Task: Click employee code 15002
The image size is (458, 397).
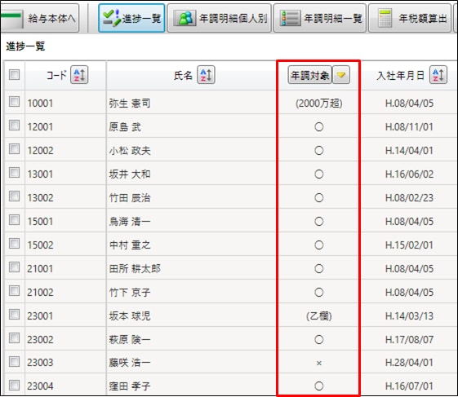Action: [40, 245]
